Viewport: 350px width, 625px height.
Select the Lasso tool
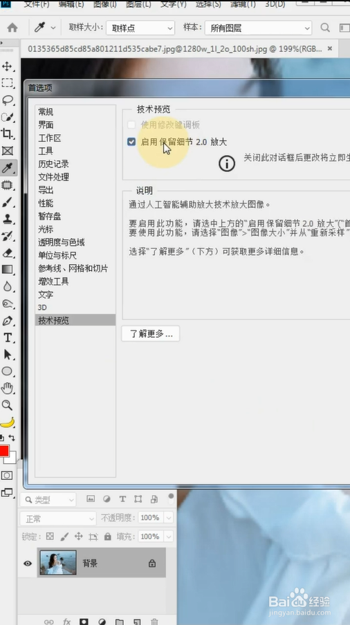7,100
